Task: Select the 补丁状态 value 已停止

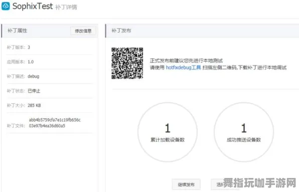Action: [x=34, y=91]
